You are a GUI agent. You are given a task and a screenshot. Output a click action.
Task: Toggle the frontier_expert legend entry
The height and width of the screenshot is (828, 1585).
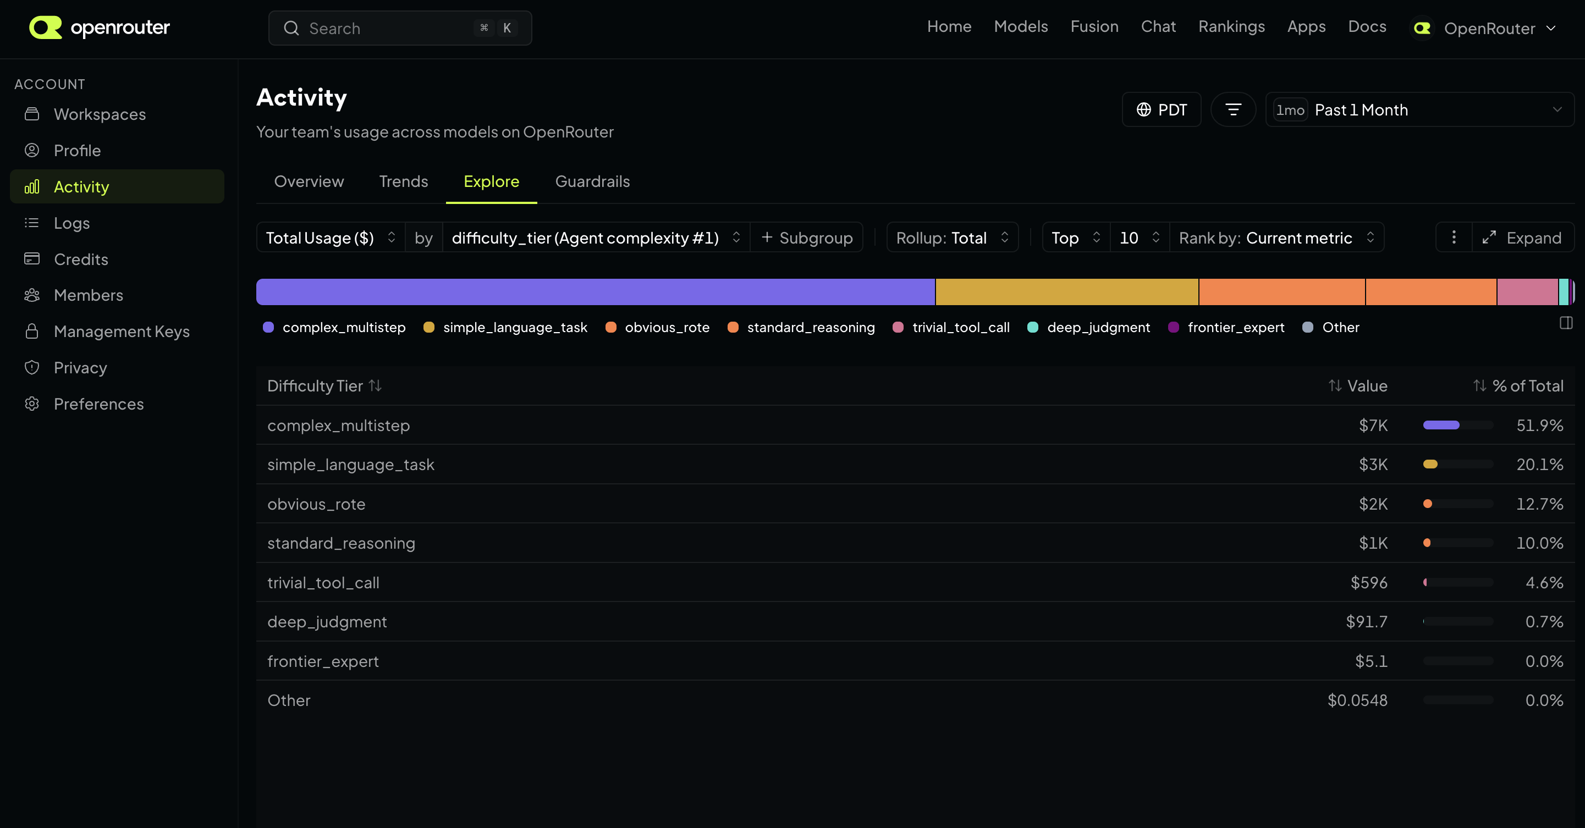(x=1226, y=327)
